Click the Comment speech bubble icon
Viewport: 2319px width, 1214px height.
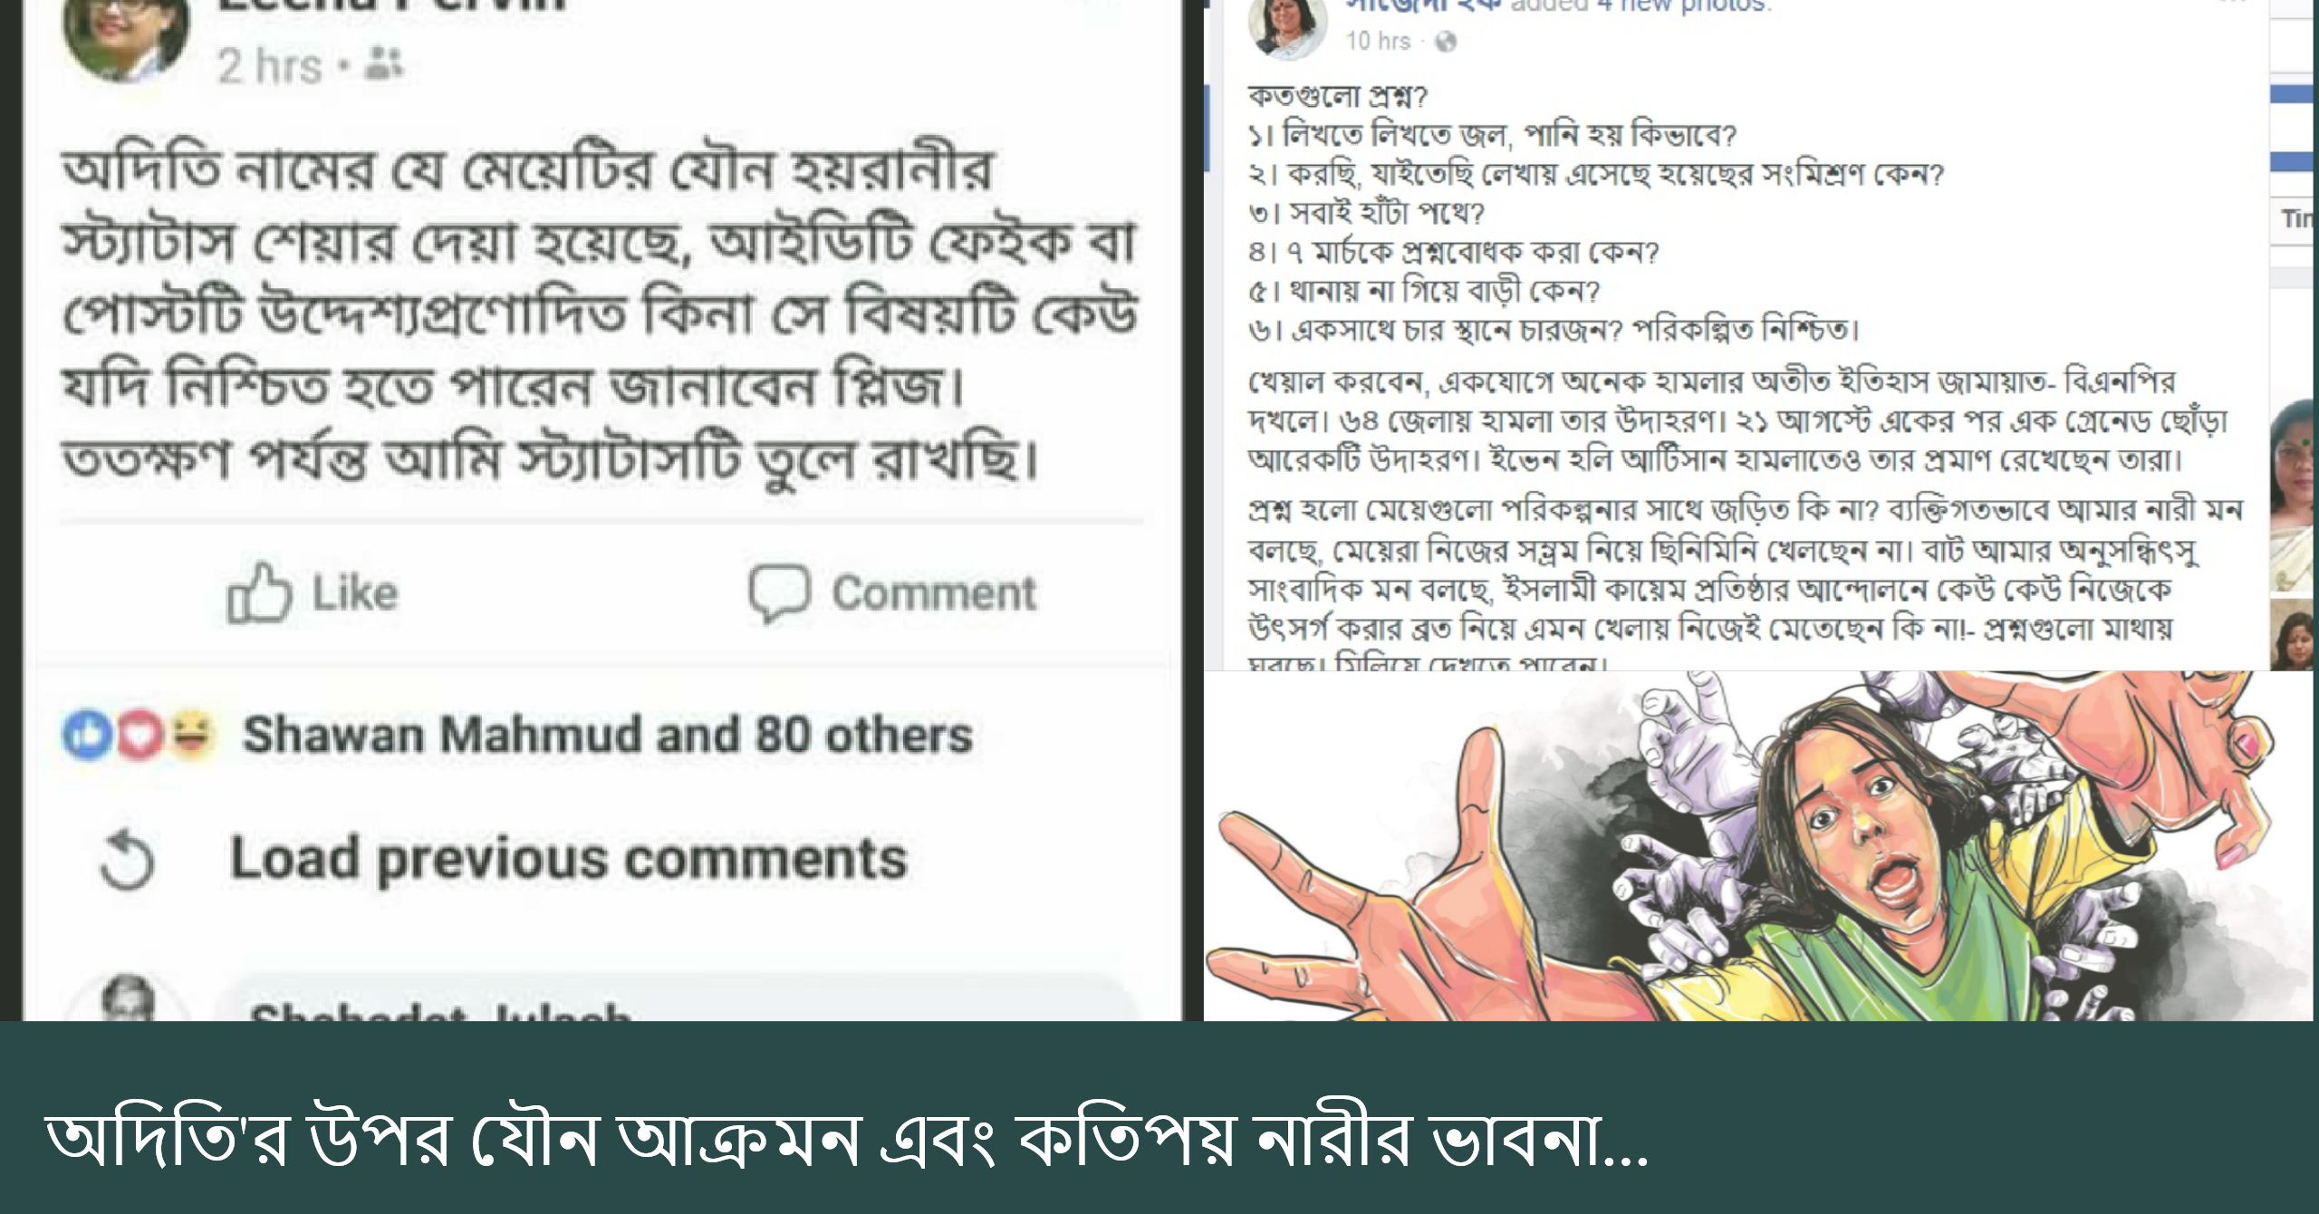pos(779,593)
